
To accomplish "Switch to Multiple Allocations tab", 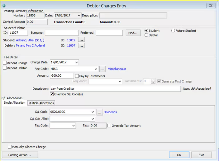I will coord(41,103).
